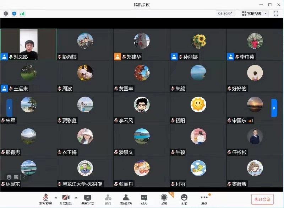Expand audio options arrow beside 解除静音
This screenshot has width=284, height=208.
click(56, 197)
